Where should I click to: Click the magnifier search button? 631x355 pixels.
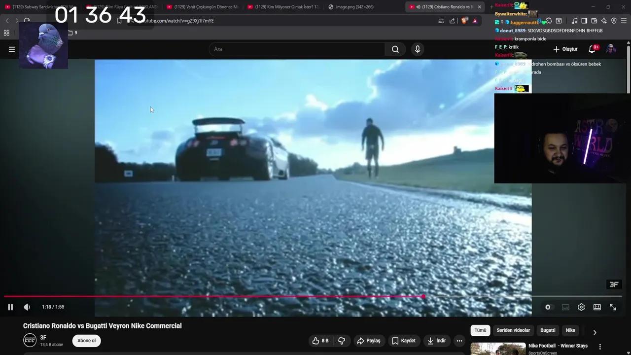pyautogui.click(x=395, y=49)
